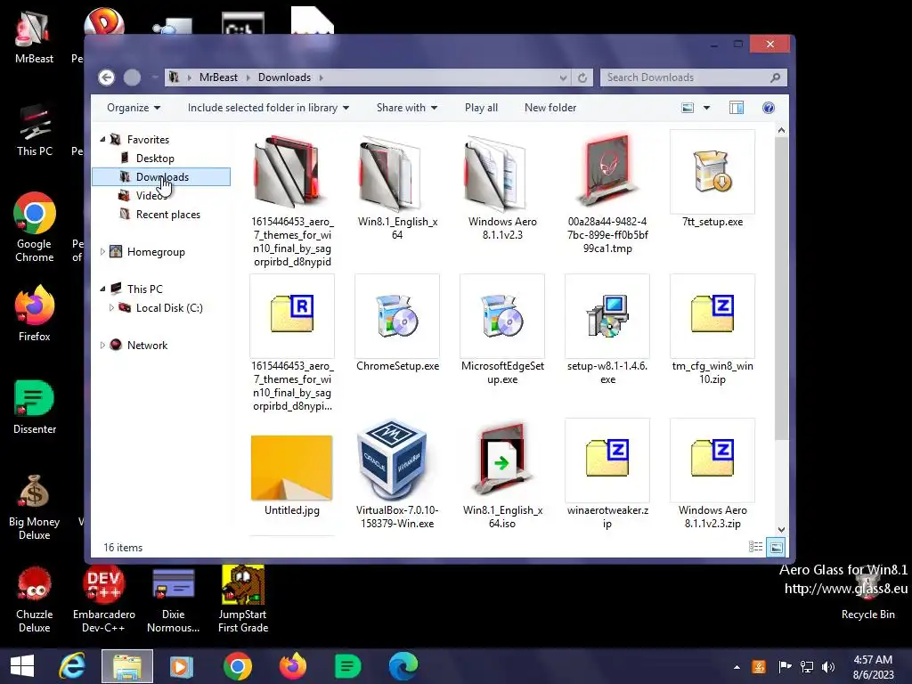912x684 pixels.
Task: Open the 7tt_setup.exe installer file
Action: [x=712, y=179]
